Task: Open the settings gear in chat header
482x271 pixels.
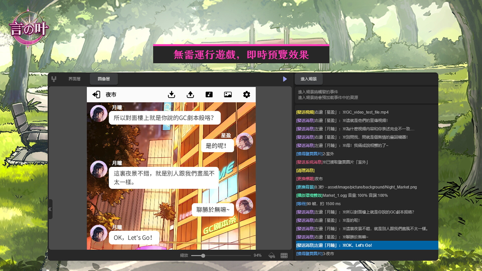Action: click(247, 95)
